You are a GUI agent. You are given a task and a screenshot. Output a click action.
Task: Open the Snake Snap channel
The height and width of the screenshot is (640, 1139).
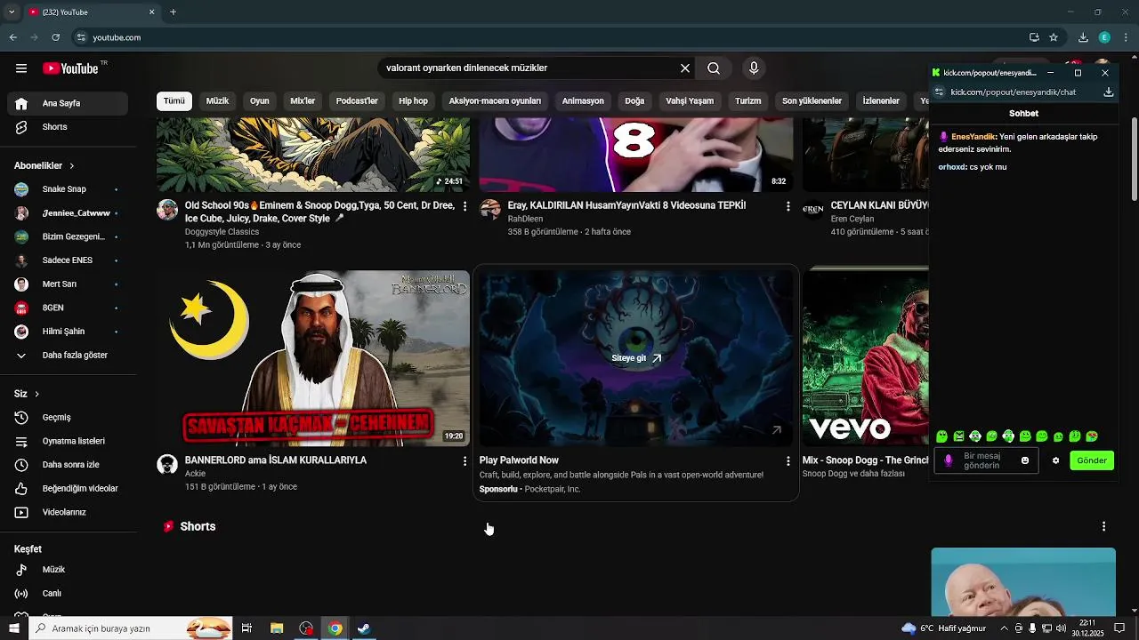(68, 189)
